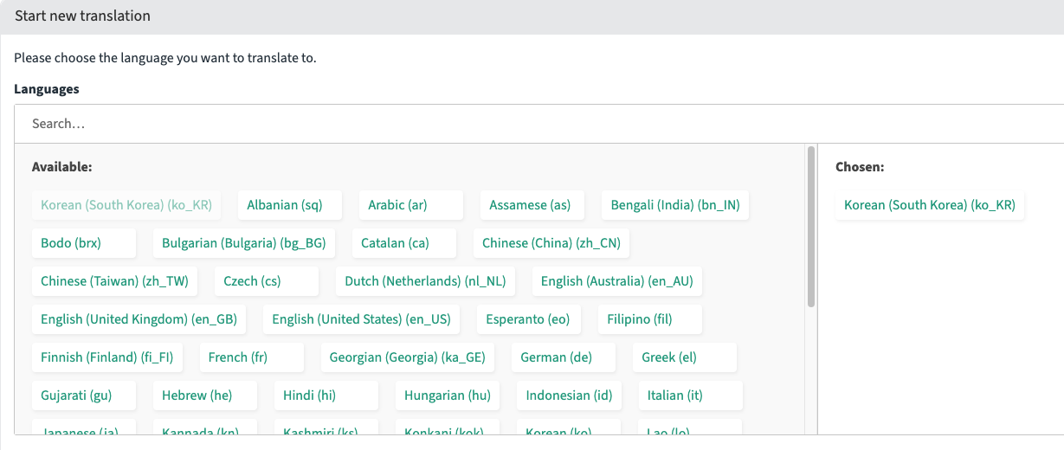This screenshot has width=1064, height=450.
Task: Choose Arabic (ar) from available languages
Action: click(397, 205)
